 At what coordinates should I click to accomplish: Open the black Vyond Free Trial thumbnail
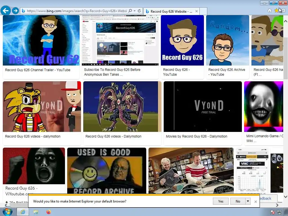(203, 107)
